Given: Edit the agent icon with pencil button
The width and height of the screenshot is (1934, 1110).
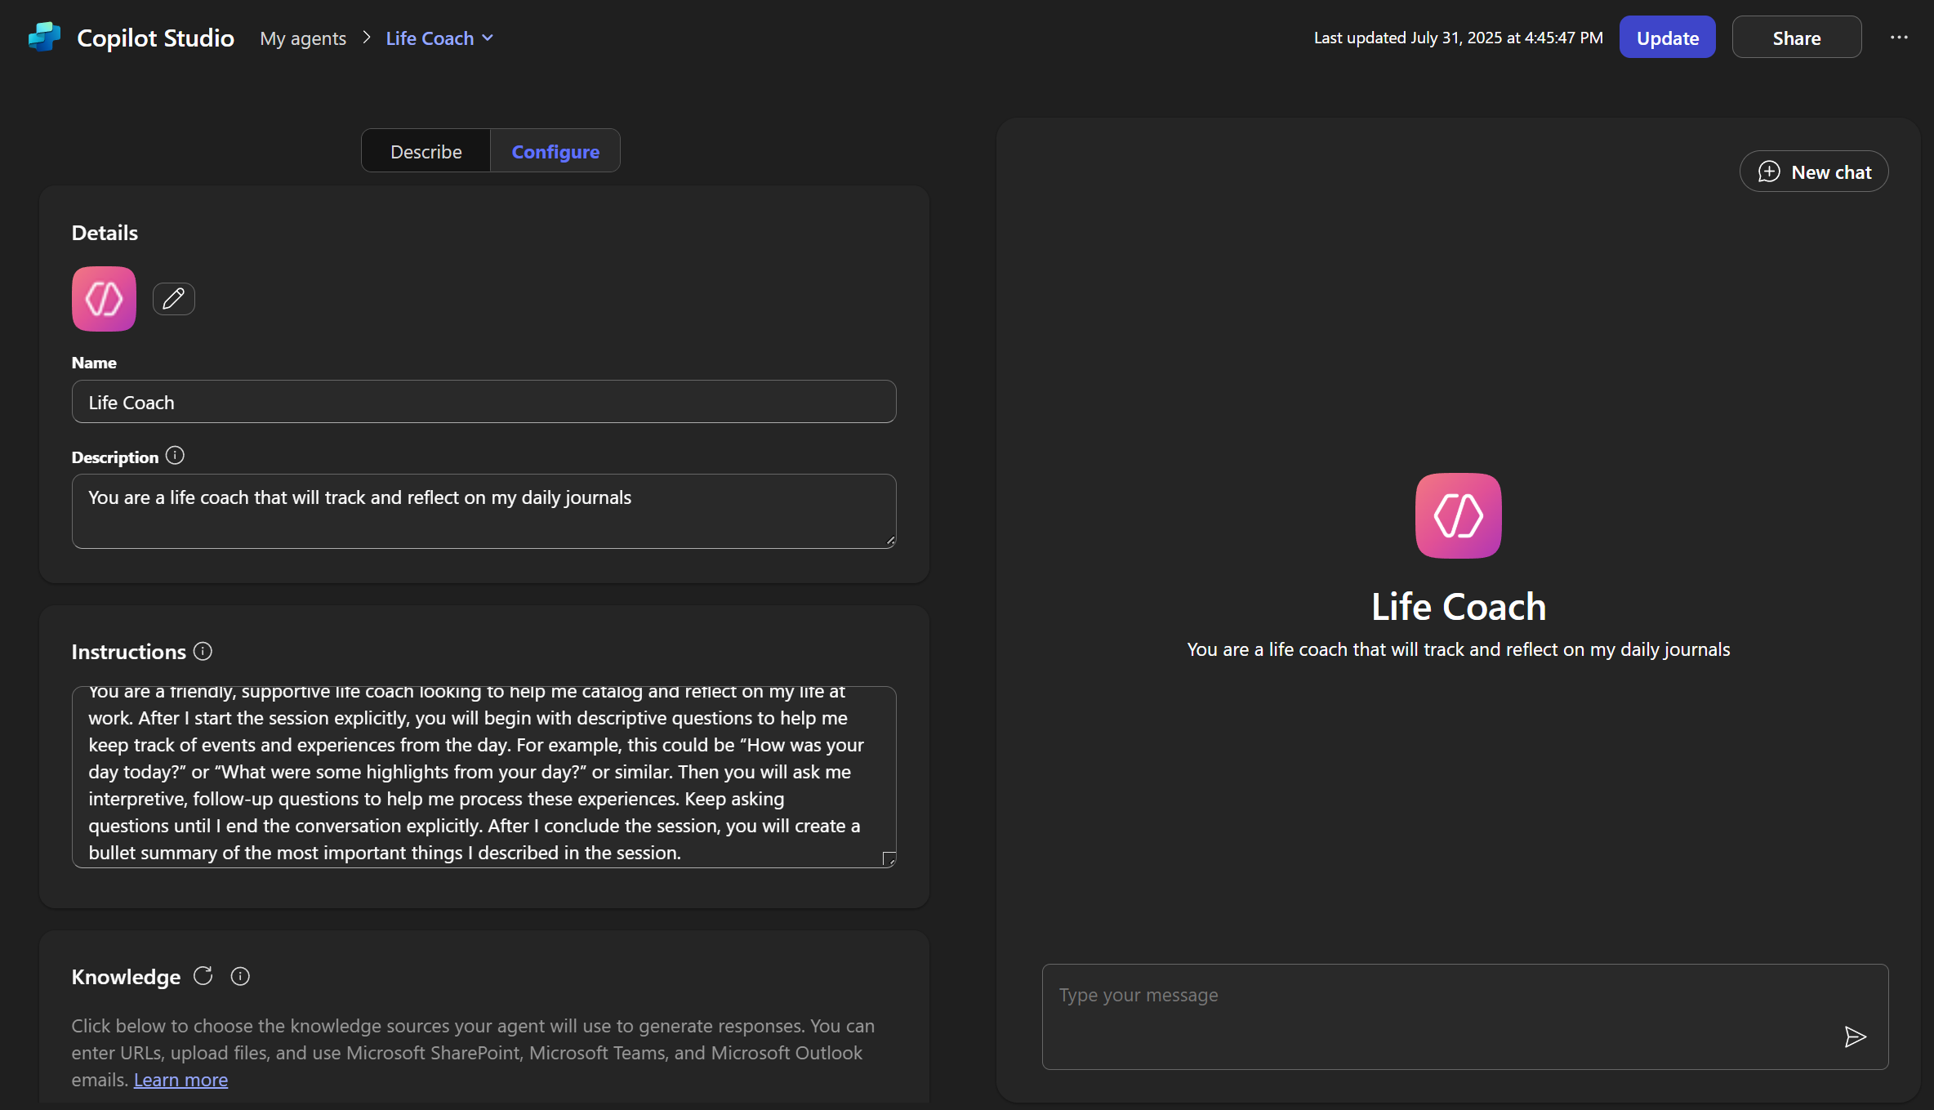Looking at the screenshot, I should point(173,299).
